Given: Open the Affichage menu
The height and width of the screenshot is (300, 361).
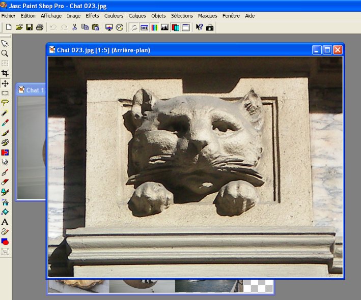Looking at the screenshot, I should tap(51, 16).
